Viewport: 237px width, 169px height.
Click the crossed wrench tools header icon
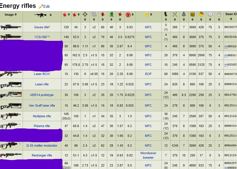pos(175,15)
